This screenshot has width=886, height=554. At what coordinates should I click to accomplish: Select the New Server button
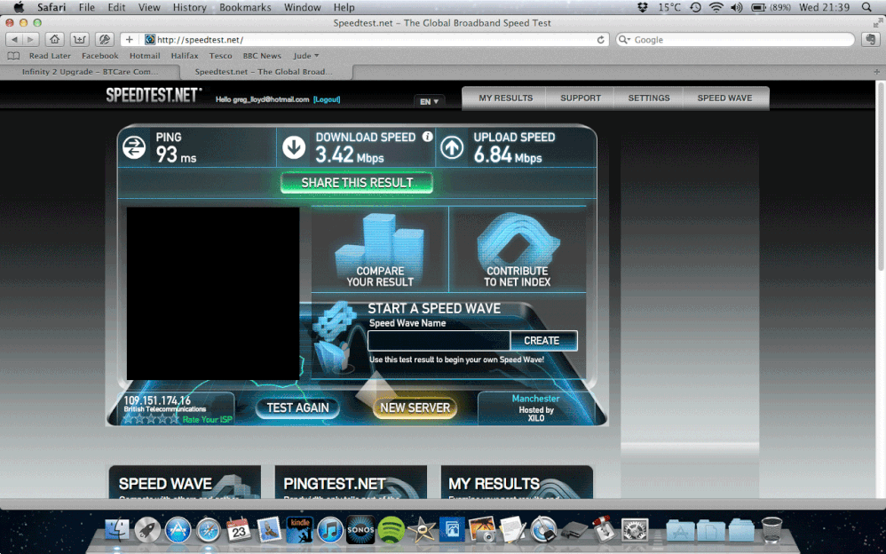tap(415, 408)
